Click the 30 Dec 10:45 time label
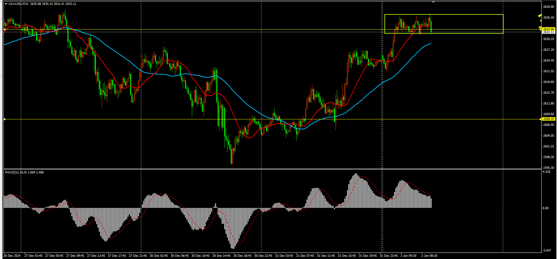Screen dimensions: 557x259 200,256
